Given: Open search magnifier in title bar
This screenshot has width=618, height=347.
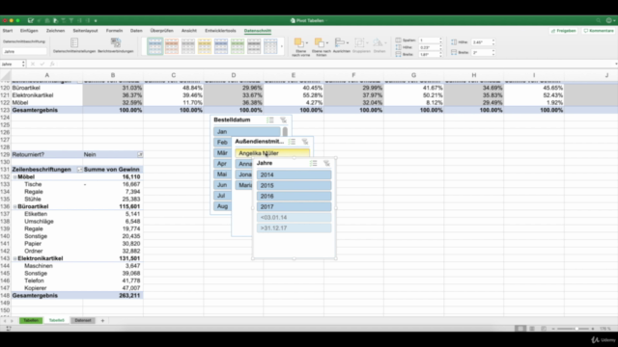Looking at the screenshot, I should pos(599,20).
